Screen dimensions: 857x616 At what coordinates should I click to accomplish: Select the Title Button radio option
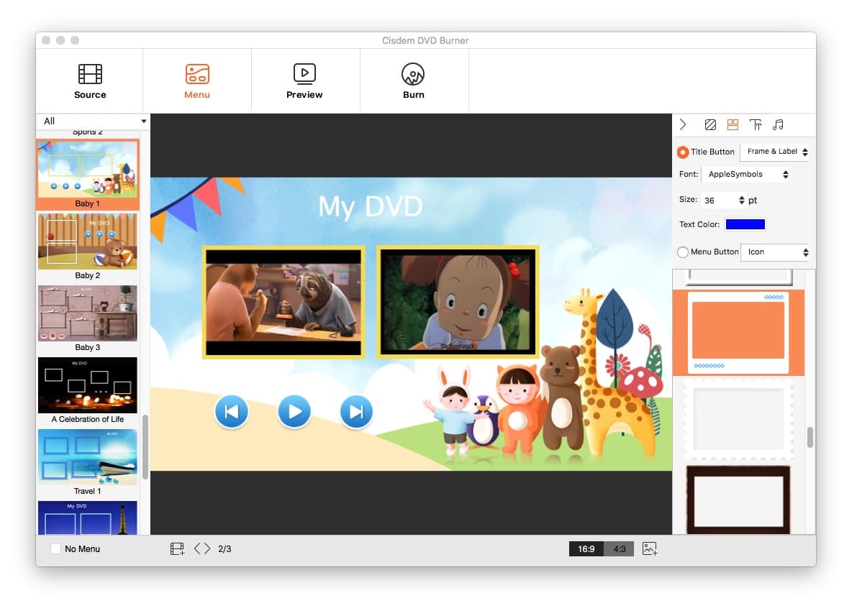(x=682, y=152)
